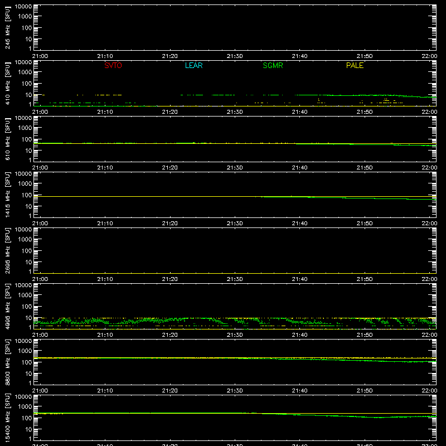Click 21:20 tick under the 2695 MHz panel
This screenshot has height=446, width=446.
[170, 279]
